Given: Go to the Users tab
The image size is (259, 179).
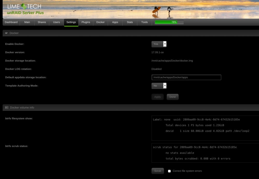Looking at the screenshot, I should [56, 22].
